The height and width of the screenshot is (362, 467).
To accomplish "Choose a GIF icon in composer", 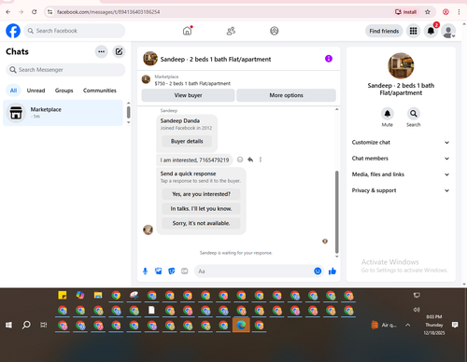I will pyautogui.click(x=185, y=271).
